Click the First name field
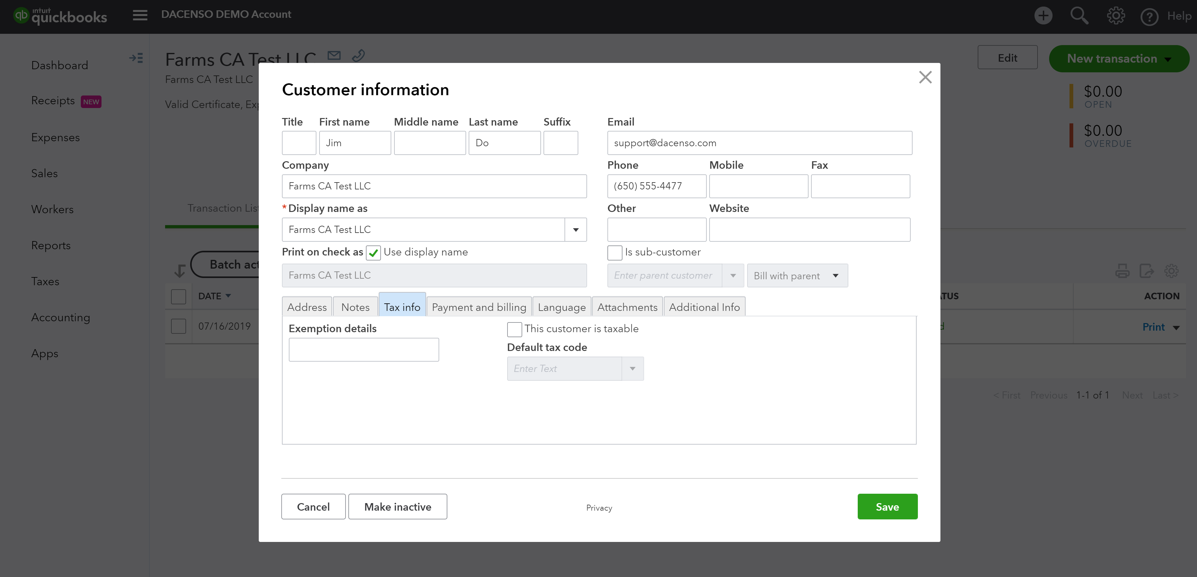Screen dimensions: 1197x577 pyautogui.click(x=355, y=143)
